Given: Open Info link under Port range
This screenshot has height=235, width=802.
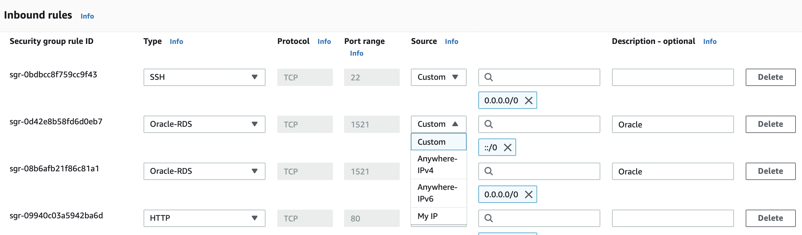Looking at the screenshot, I should click(x=356, y=53).
